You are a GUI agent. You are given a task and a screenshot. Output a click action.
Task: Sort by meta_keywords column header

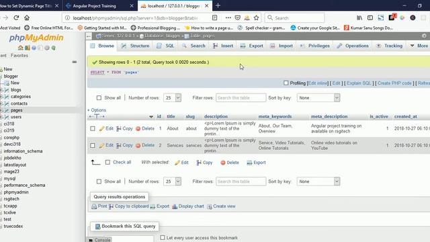point(275,116)
